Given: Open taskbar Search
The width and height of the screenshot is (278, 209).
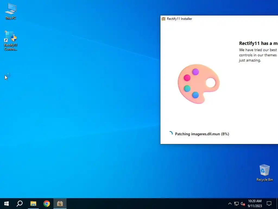Looking at the screenshot, I should click(20, 204).
